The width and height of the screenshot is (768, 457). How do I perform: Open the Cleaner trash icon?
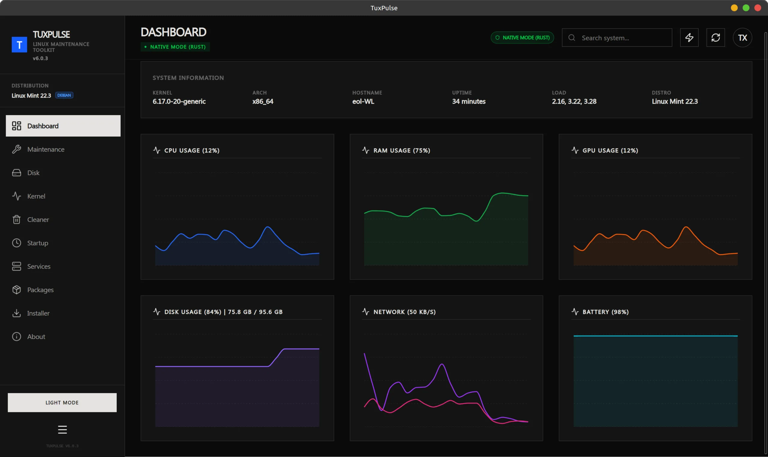16,219
